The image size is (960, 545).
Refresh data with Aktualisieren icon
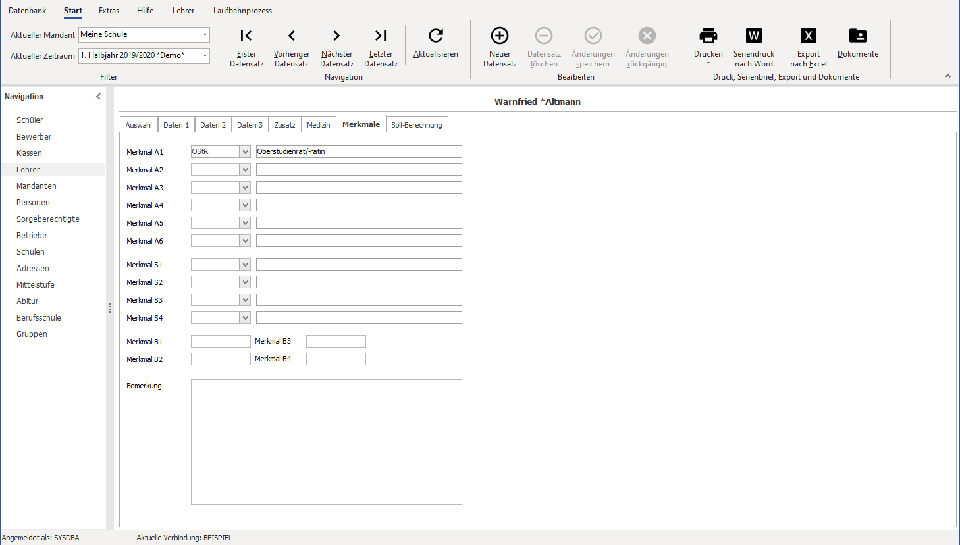(435, 36)
